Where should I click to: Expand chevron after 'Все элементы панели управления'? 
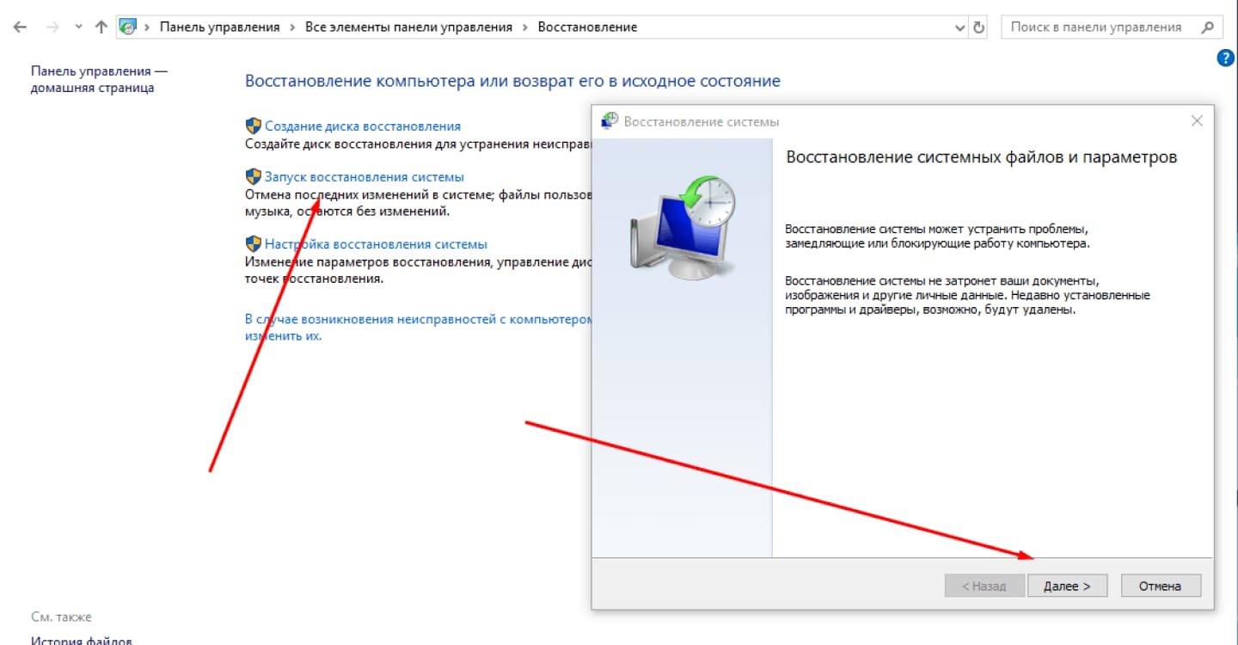click(524, 28)
